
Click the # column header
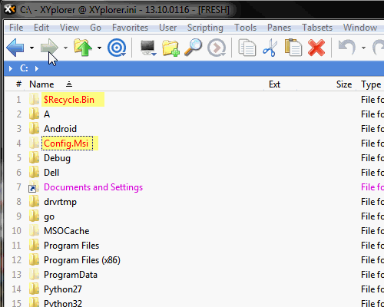(x=18, y=84)
